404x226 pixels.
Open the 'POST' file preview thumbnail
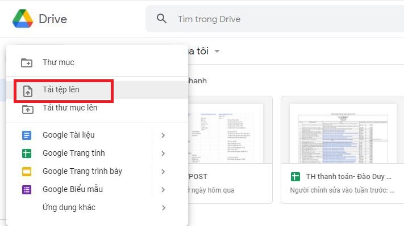click(x=226, y=133)
